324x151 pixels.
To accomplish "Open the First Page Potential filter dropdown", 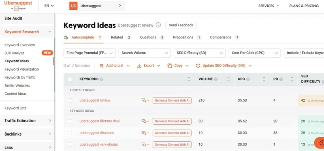I will [90, 53].
